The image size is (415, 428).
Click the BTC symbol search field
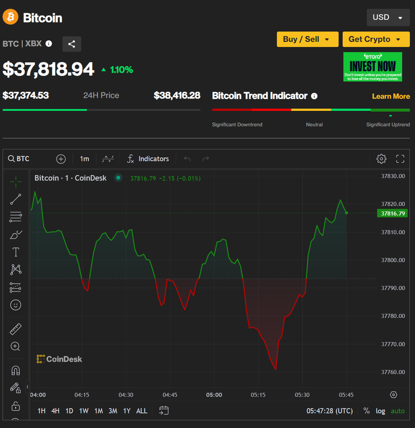click(23, 159)
